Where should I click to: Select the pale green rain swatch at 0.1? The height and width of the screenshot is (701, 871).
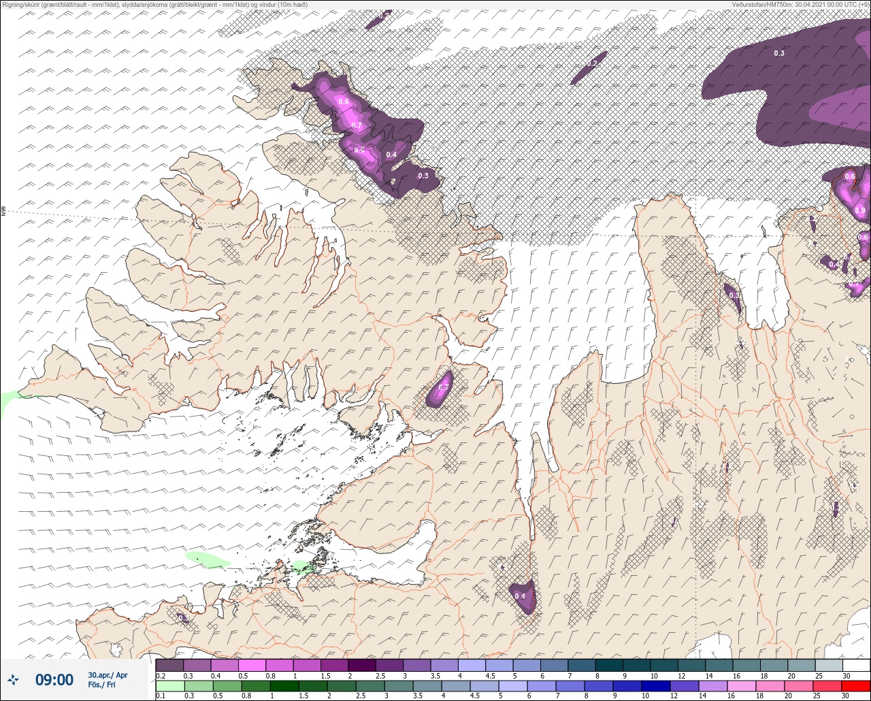tap(169, 685)
